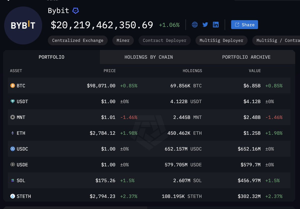Screen dimensions: 300x209
Task: Click the BTC coin icon
Action: pyautogui.click(x=12, y=86)
